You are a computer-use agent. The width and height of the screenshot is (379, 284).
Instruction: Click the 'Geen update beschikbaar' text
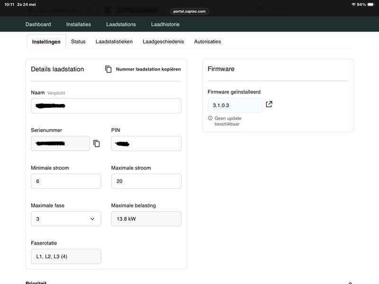[228, 121]
